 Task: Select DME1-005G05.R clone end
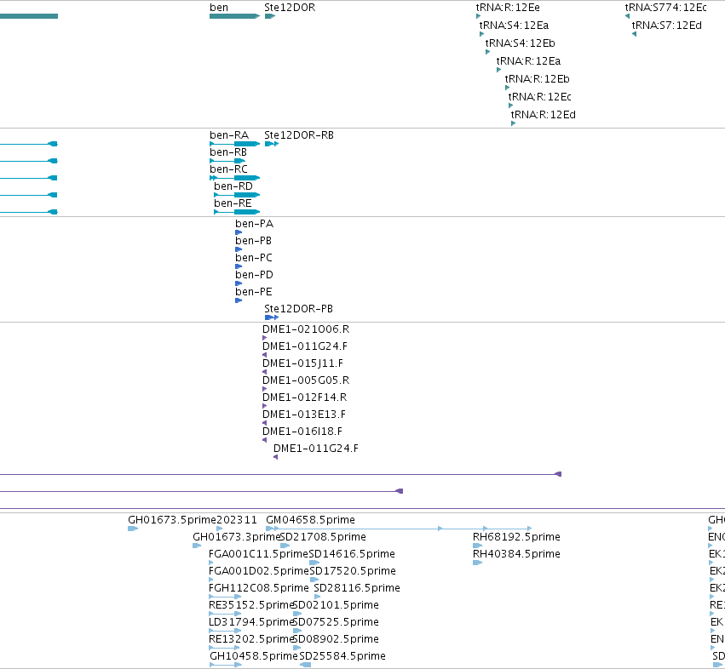click(x=306, y=380)
